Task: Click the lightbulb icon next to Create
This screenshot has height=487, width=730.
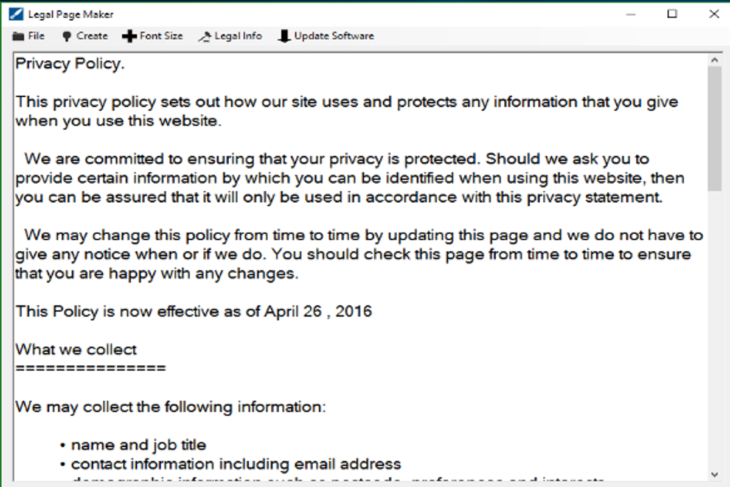Action: pos(67,37)
